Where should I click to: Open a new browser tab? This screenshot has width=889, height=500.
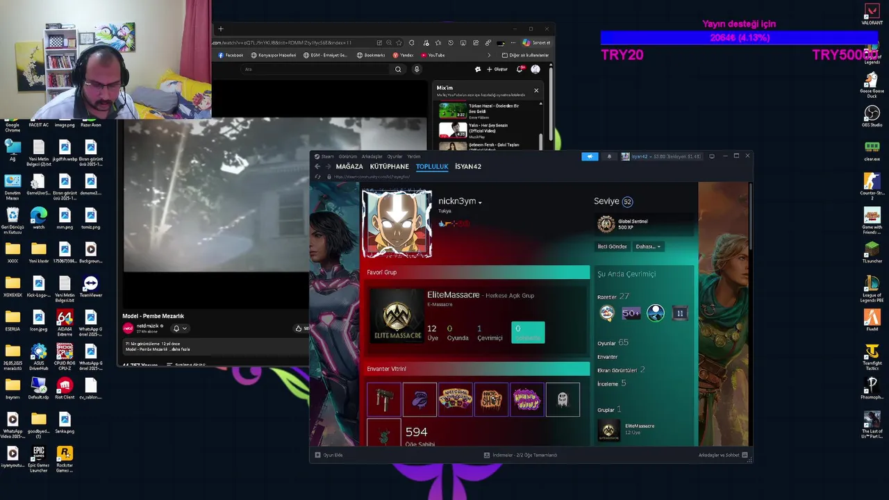click(x=220, y=29)
